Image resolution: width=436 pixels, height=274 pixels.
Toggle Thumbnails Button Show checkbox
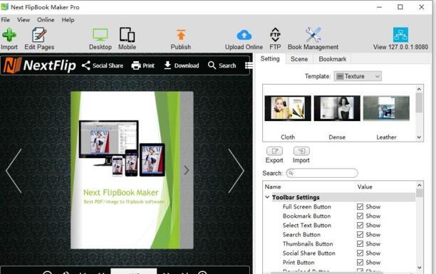pos(360,243)
